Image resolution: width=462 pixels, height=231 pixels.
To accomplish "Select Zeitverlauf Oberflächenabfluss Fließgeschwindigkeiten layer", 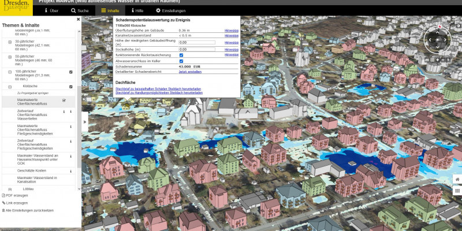I will click(x=35, y=145).
